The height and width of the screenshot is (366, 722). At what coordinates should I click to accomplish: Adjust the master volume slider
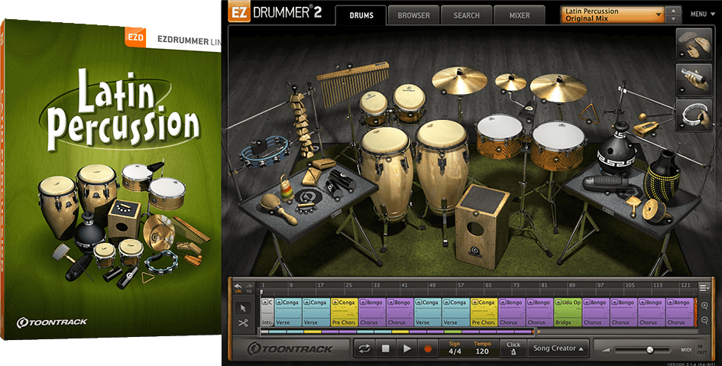click(x=649, y=349)
